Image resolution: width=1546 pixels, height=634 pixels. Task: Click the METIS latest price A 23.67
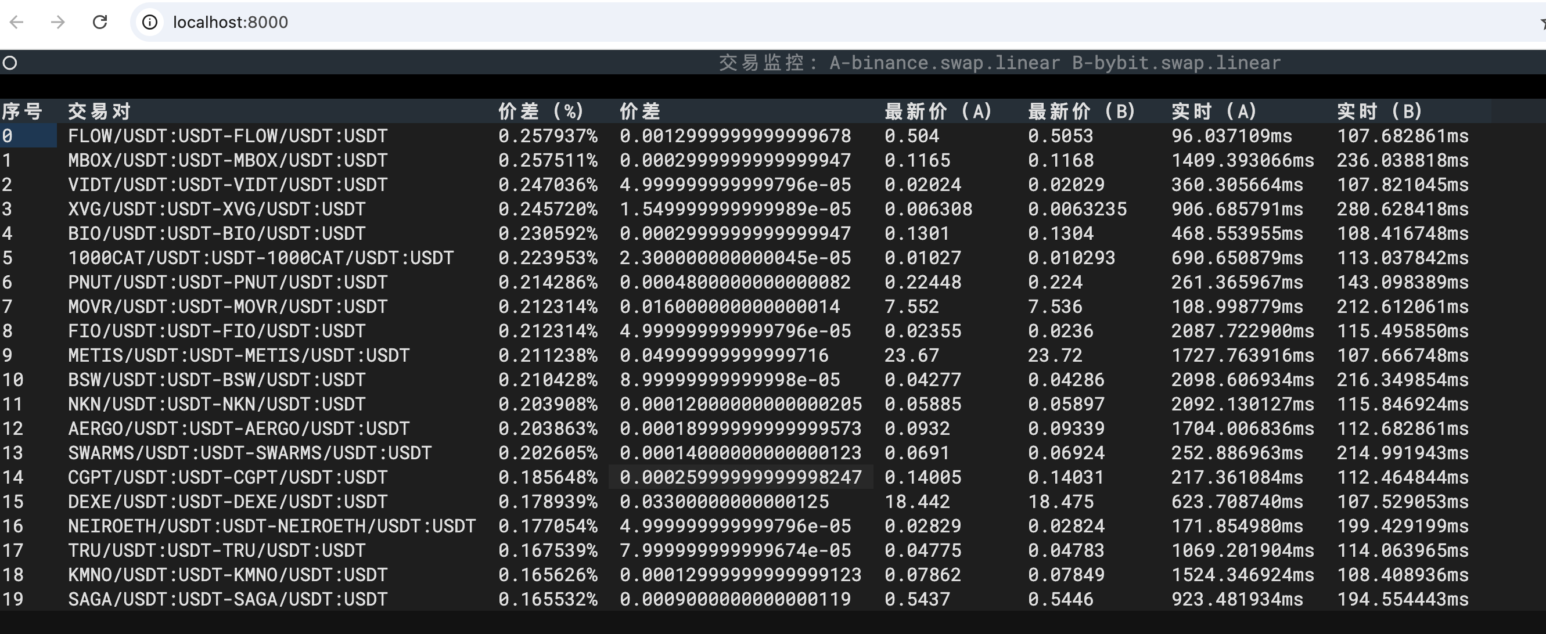pyautogui.click(x=911, y=355)
